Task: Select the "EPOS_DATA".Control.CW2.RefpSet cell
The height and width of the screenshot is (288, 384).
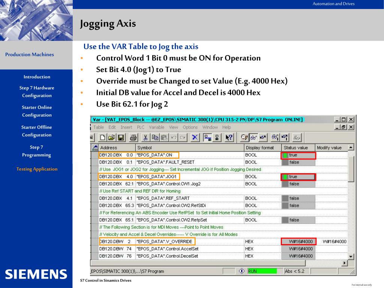Action: [x=190, y=220]
